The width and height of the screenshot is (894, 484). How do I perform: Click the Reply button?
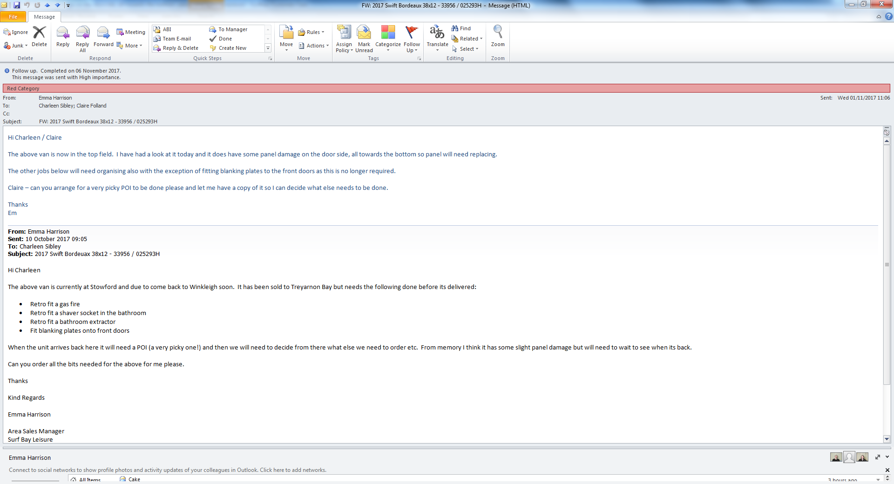[x=63, y=37]
